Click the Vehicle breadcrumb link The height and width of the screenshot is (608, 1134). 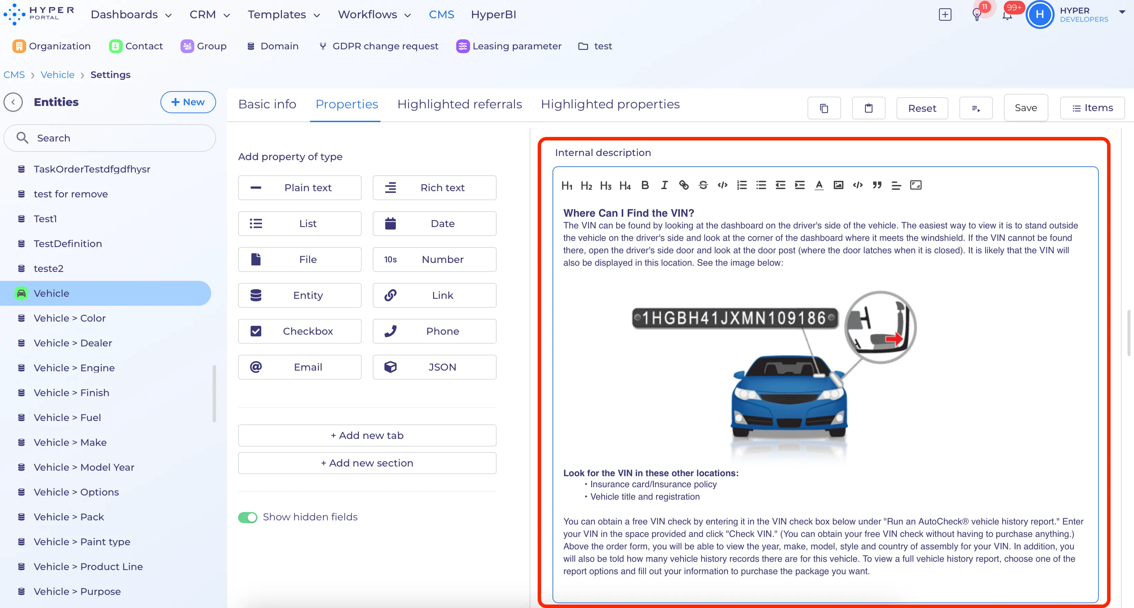pyautogui.click(x=58, y=75)
